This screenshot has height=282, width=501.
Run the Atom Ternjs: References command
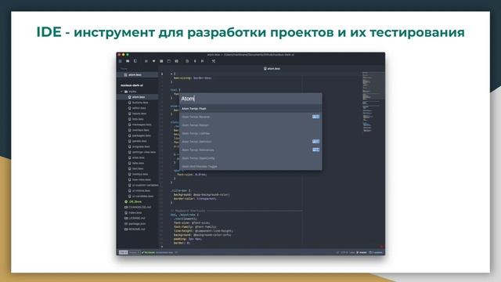[250, 150]
